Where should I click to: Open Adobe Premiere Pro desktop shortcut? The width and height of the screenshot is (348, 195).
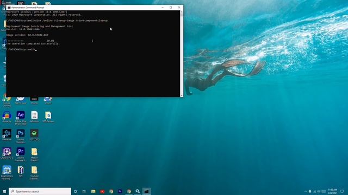pyautogui.click(x=21, y=154)
